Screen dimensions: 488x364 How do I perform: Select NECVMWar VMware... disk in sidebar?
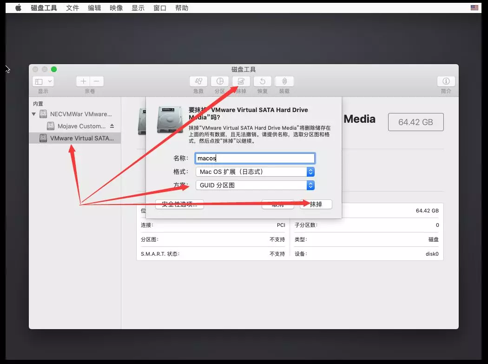76,114
